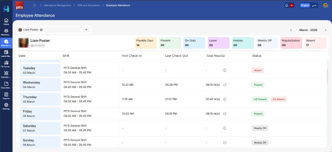Click the Wednesday 04 March date cell
This screenshot has width=332, height=152.
tap(40, 85)
